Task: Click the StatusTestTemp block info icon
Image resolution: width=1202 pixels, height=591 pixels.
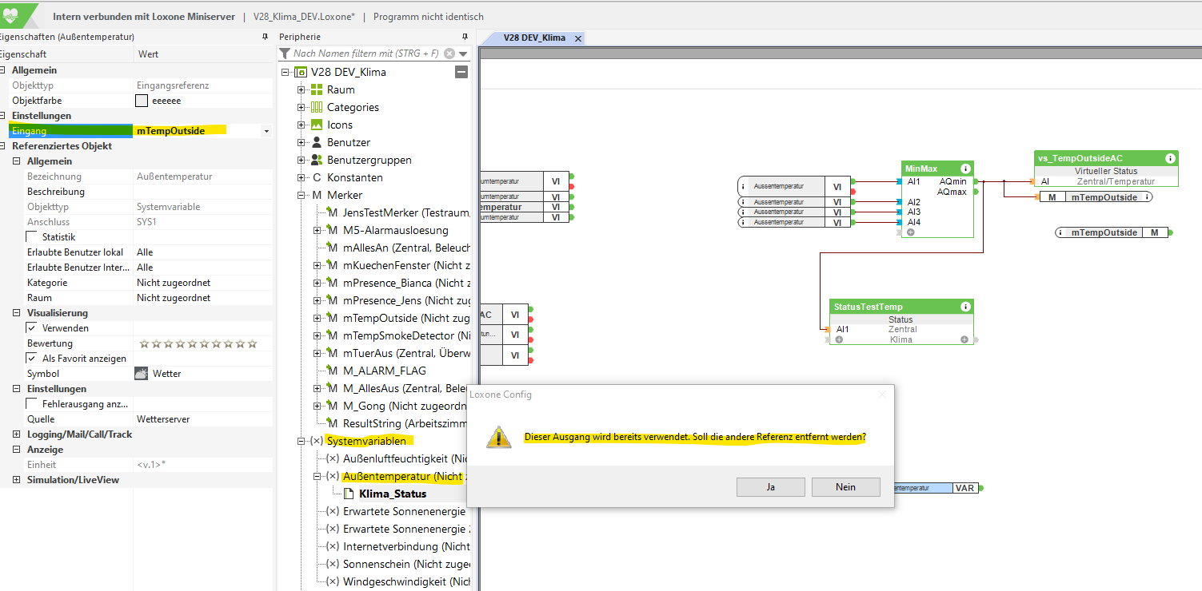Action: [965, 307]
